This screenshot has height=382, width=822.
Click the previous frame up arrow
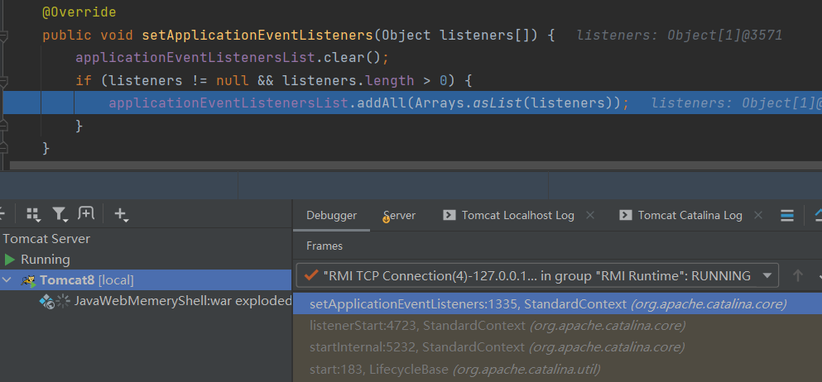pyautogui.click(x=798, y=275)
